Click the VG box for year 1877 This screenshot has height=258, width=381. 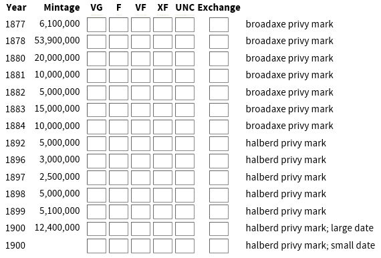[96, 25]
